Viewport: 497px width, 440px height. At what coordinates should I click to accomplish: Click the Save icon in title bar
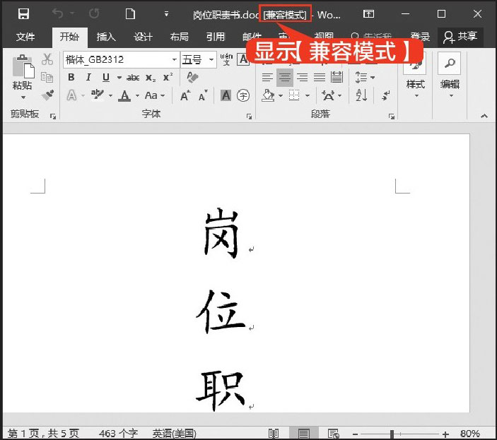point(23,14)
